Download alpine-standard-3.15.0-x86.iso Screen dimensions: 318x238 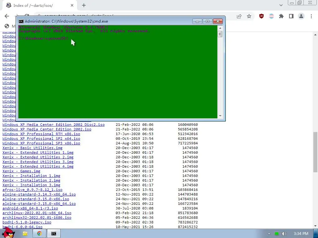[36, 199]
